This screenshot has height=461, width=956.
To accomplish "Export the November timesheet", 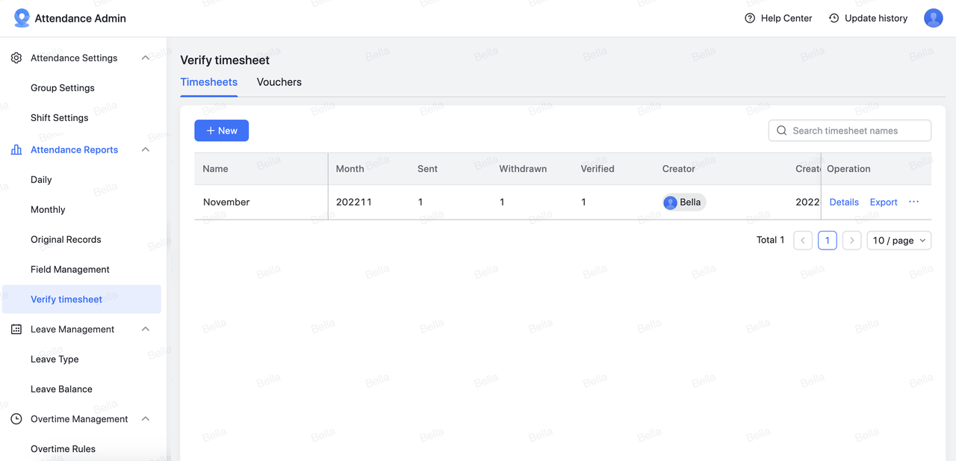I will point(883,202).
